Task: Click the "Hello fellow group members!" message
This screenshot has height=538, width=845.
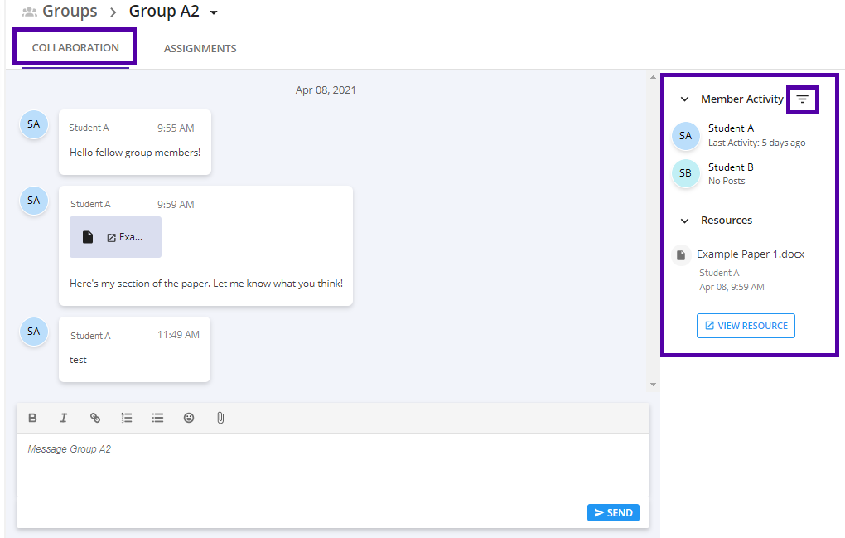Action: 135,153
